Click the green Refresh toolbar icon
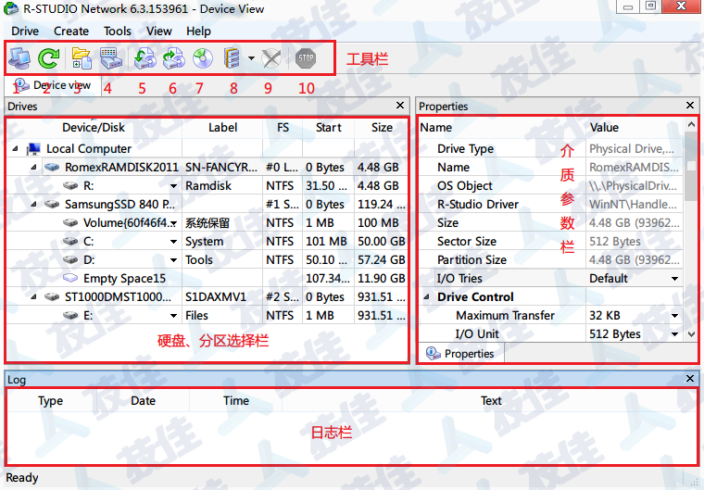 [48, 58]
